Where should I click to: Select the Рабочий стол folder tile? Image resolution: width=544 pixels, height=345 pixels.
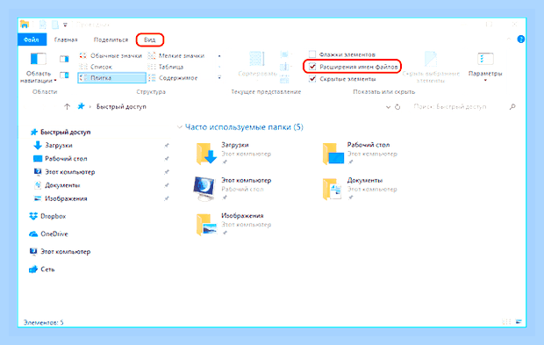coord(360,153)
